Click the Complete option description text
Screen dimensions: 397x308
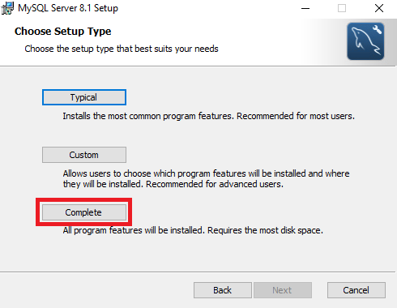click(x=193, y=230)
